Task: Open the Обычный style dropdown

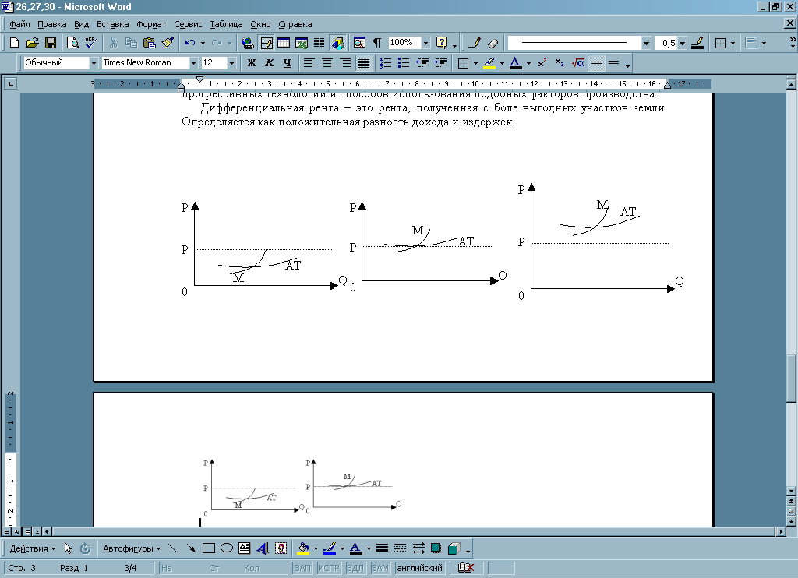Action: (x=94, y=62)
